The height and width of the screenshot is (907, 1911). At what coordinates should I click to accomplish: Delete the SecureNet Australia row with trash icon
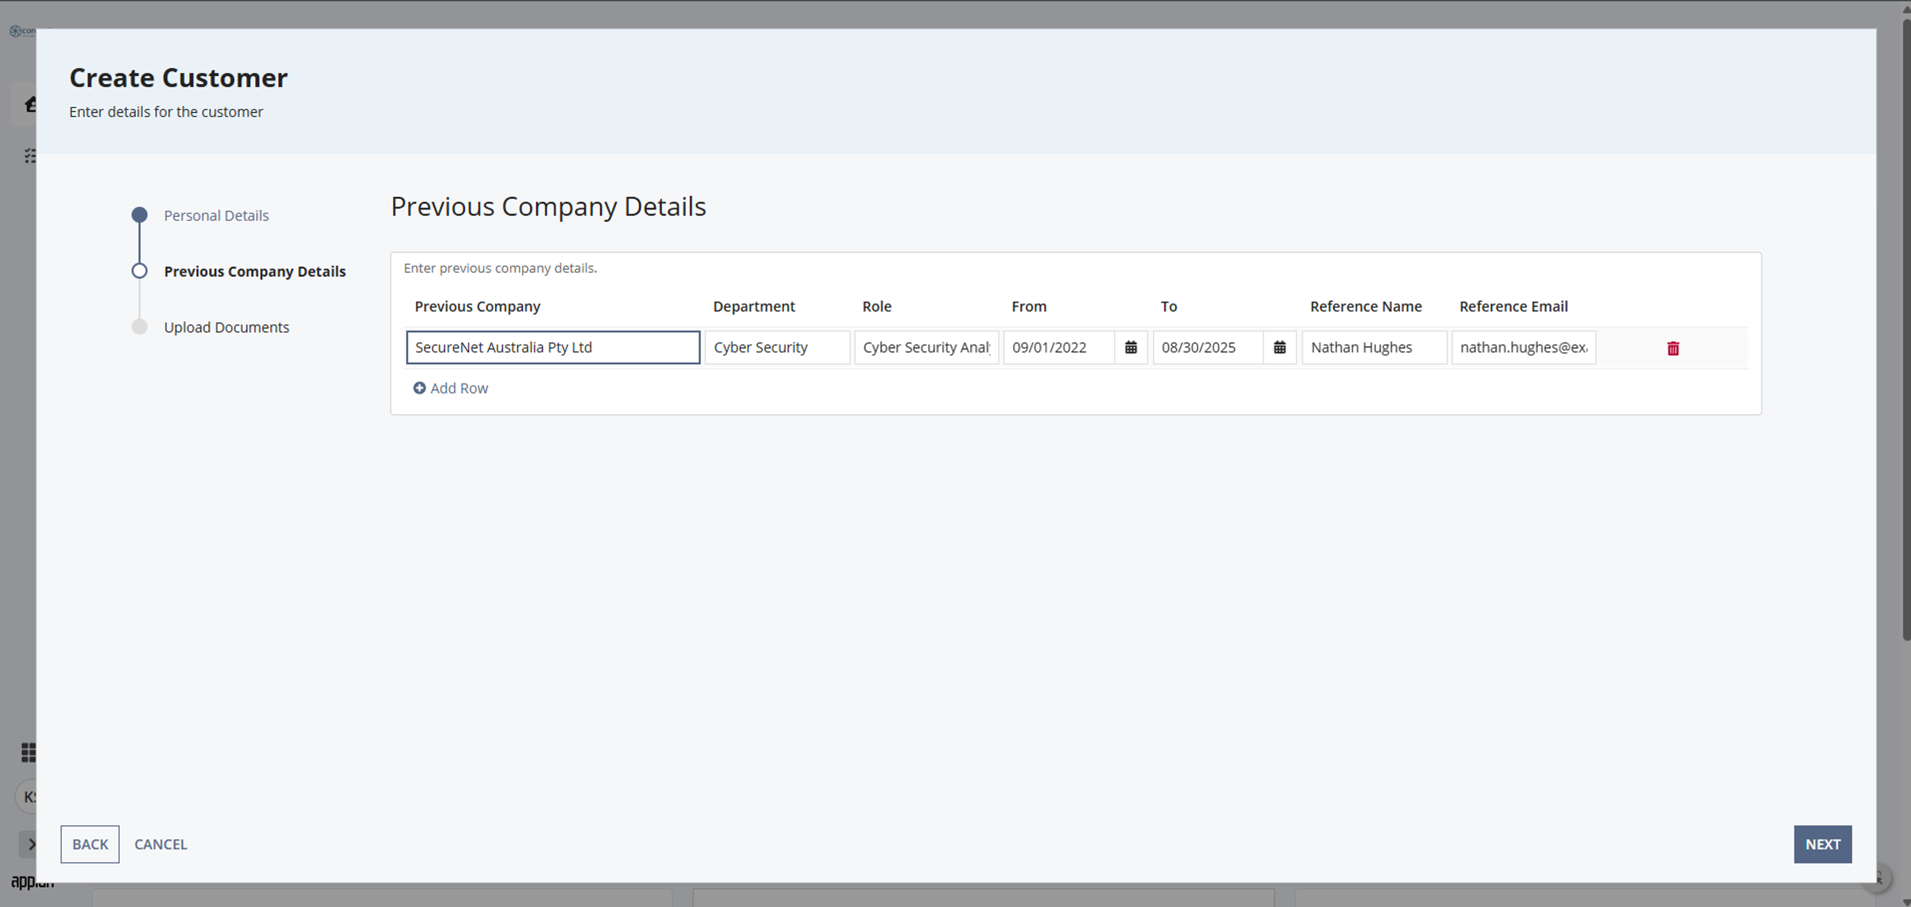tap(1673, 348)
